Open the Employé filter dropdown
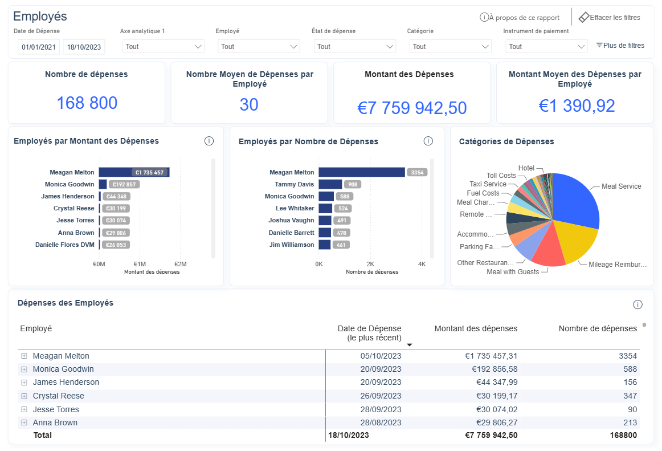Viewport: 662px width, 451px height. [x=259, y=47]
